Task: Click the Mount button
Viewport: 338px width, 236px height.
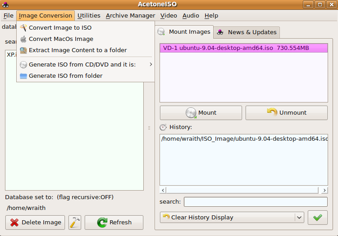Action: [x=201, y=113]
